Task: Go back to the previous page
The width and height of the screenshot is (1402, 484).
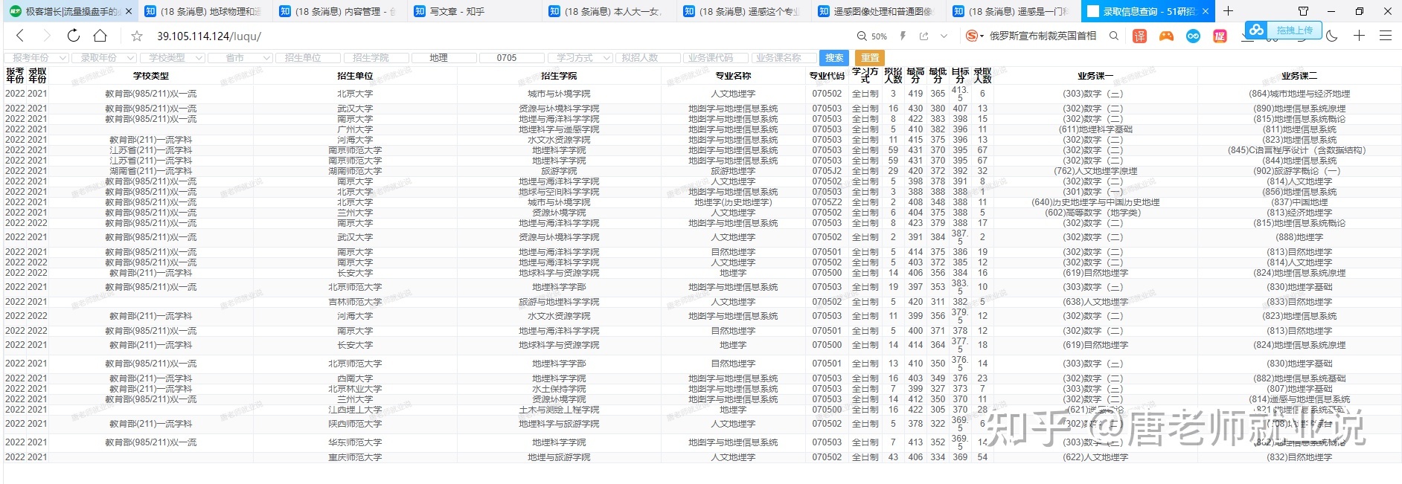Action: point(20,36)
